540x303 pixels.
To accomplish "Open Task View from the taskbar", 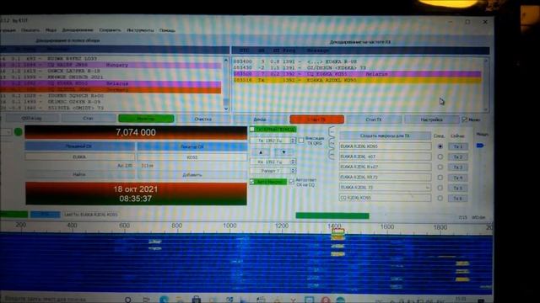I will pos(146,300).
